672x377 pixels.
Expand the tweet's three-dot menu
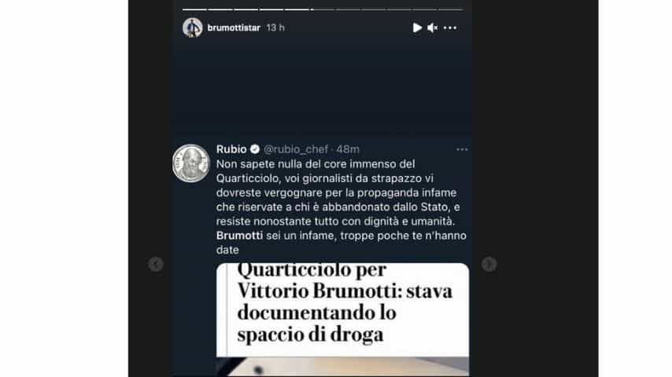462,149
